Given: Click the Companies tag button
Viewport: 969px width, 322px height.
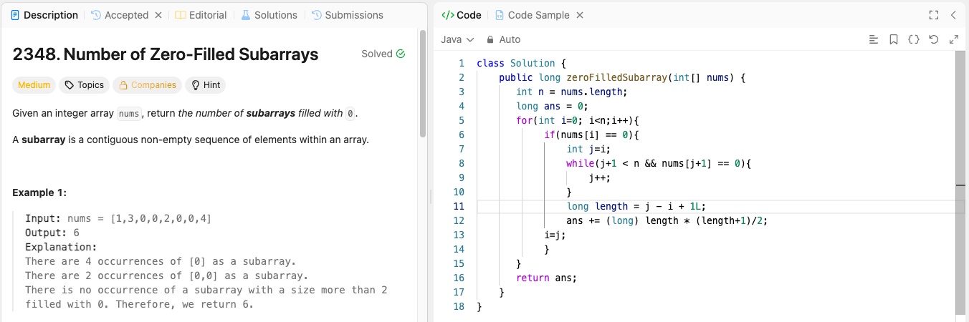Looking at the screenshot, I should 147,85.
